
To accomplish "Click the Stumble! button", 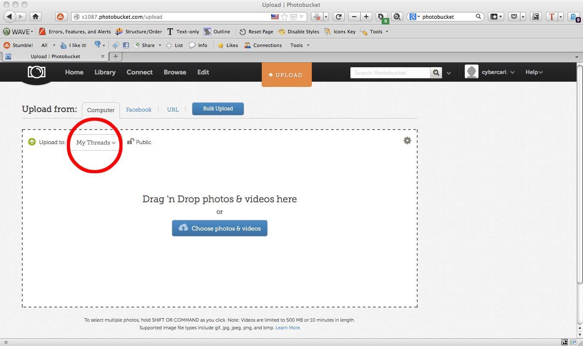I will click(x=18, y=45).
